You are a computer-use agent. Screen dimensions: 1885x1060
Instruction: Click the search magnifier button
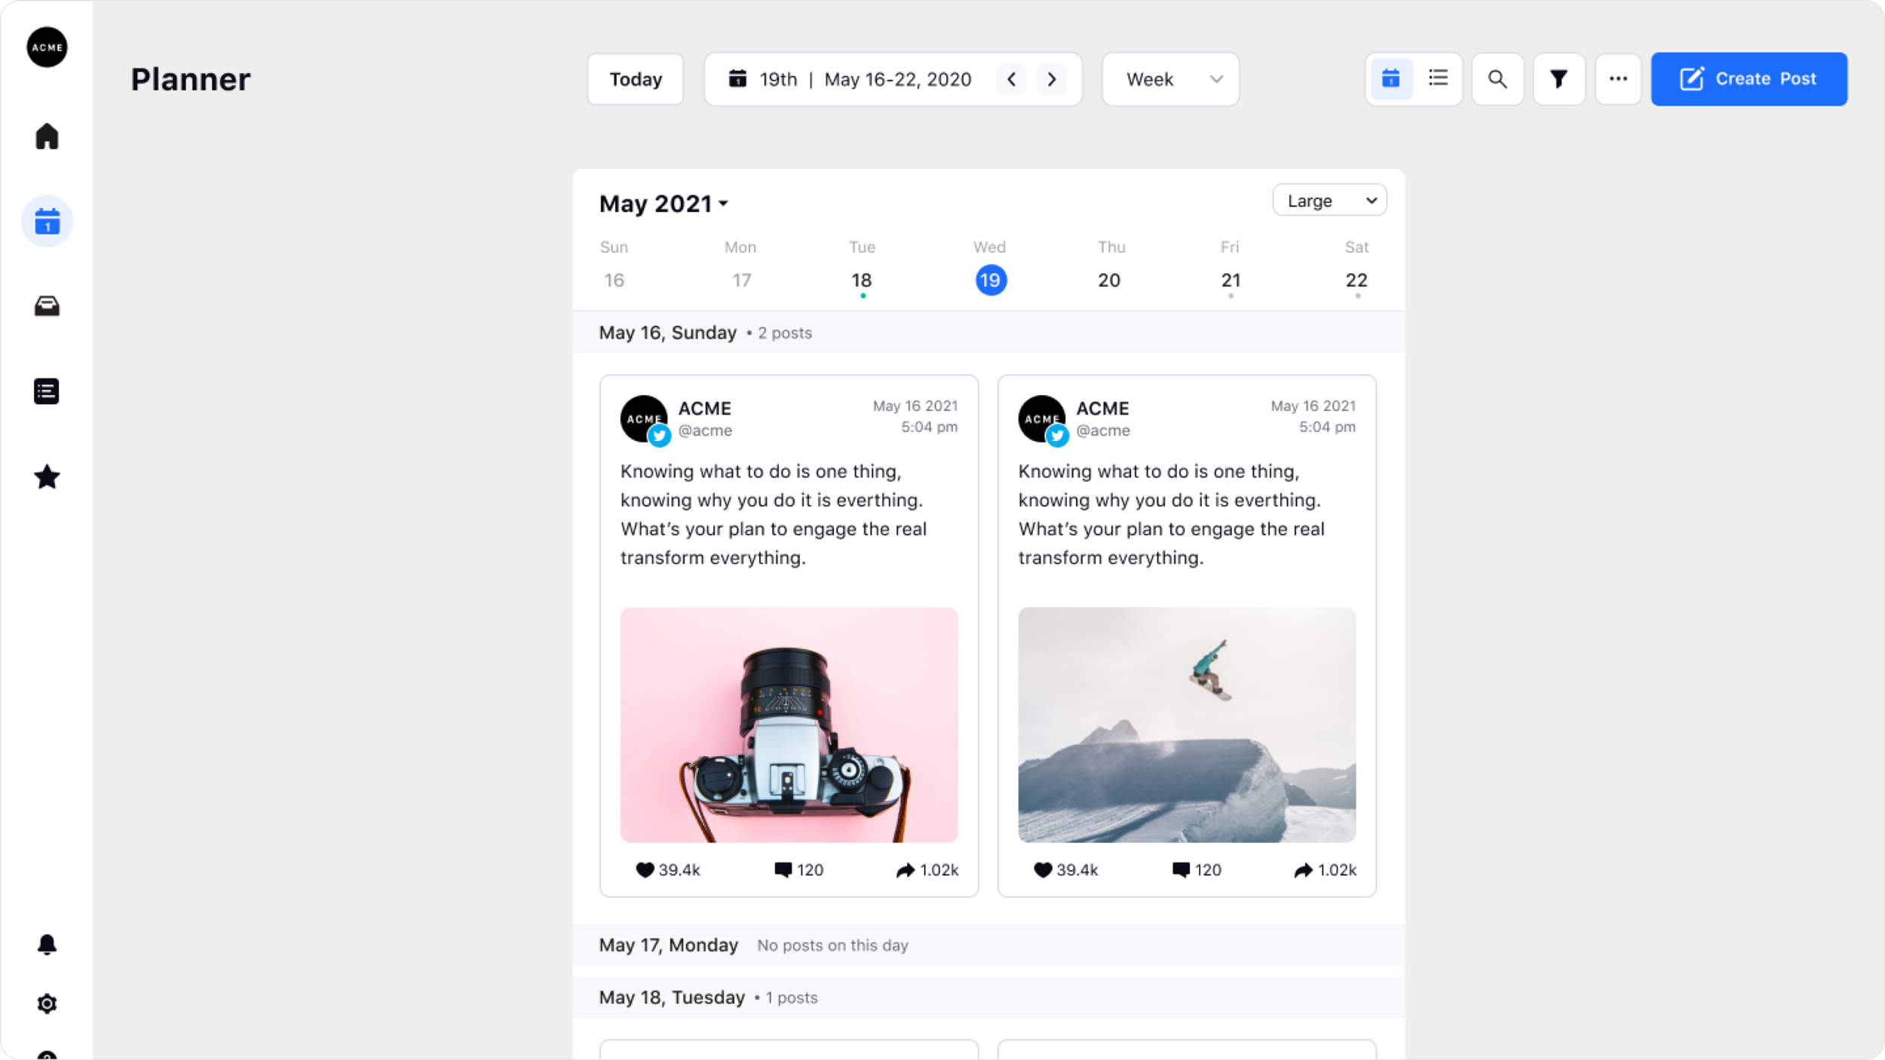1497,79
